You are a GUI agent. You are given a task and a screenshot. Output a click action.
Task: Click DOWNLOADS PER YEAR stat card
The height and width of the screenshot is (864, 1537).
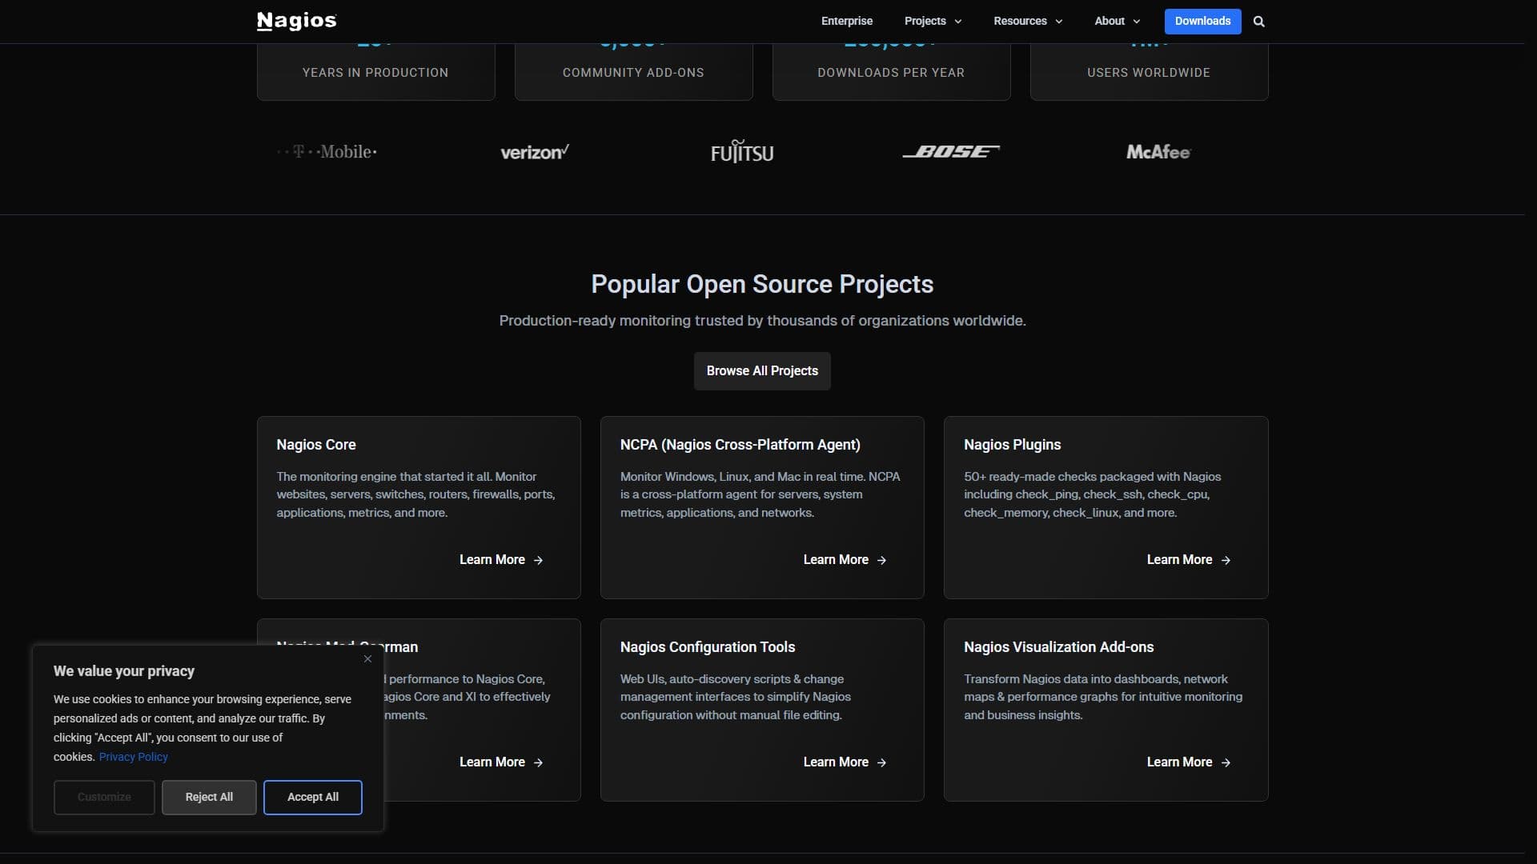891,72
